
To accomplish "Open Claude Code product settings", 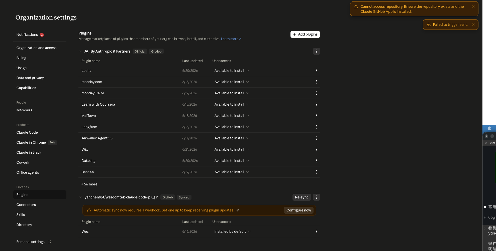I will coord(40,132).
